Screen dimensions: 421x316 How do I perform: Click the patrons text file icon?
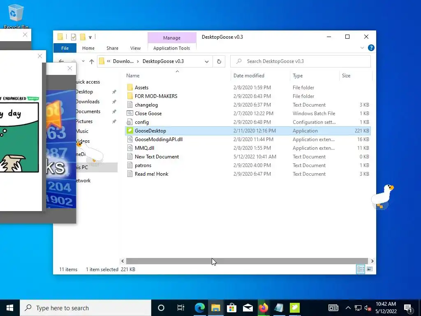tap(130, 165)
